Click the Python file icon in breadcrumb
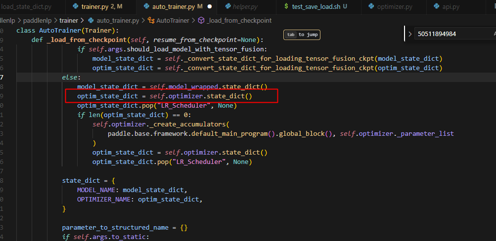The image size is (496, 241). pyautogui.click(x=91, y=21)
